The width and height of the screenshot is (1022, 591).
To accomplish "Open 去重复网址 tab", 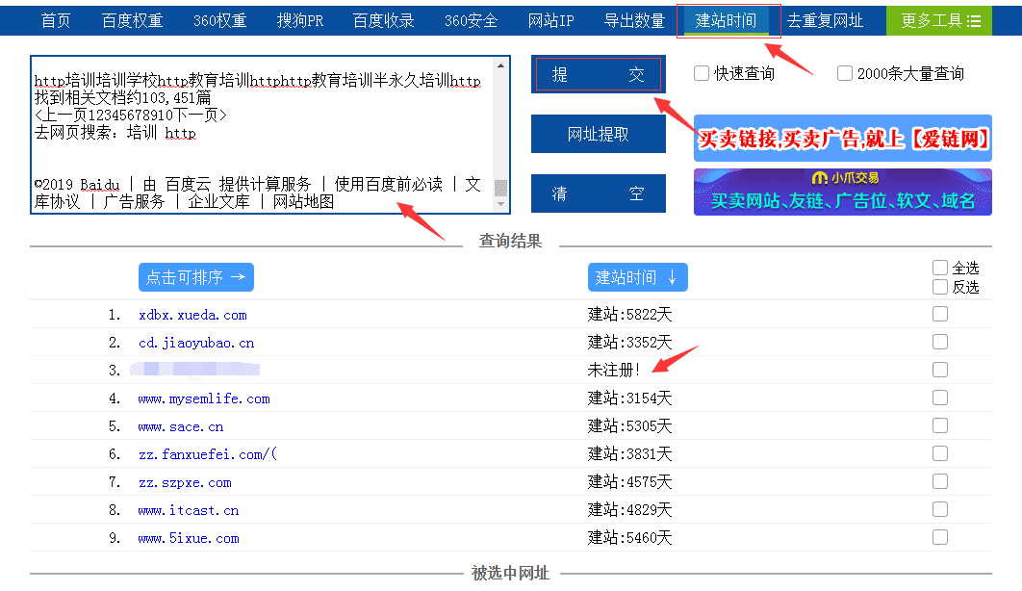I will (825, 21).
